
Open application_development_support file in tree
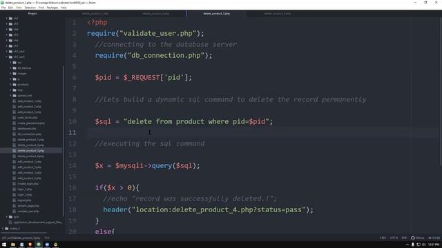click(37, 222)
